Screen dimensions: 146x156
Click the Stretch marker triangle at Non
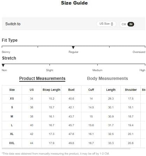(x=3, y=65)
